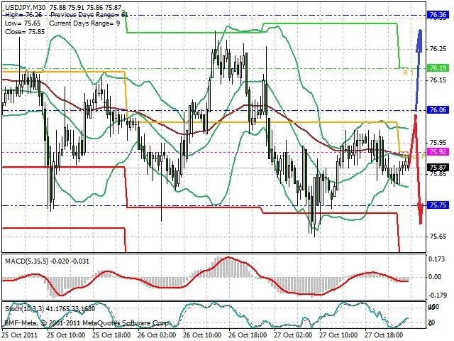Select the green 76.19 price label
Screen dimensions: 454x341
pyautogui.click(x=438, y=68)
